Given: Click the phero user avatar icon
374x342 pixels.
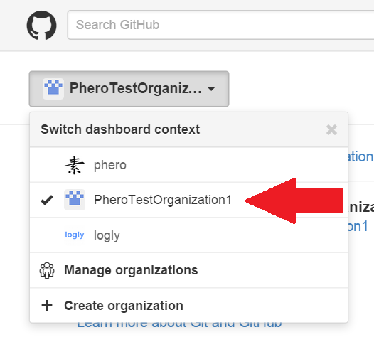Looking at the screenshot, I should pos(75,165).
